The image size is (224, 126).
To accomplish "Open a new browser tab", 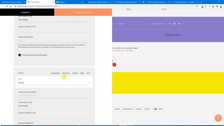I will (202, 2).
